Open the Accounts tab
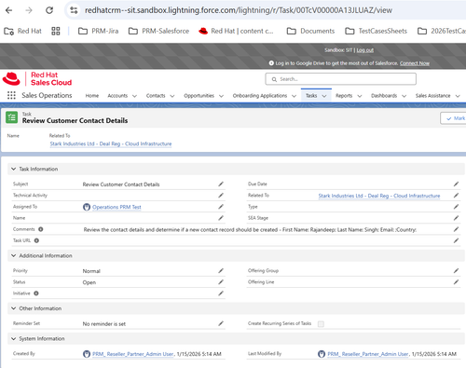The image size is (466, 368). 117,96
